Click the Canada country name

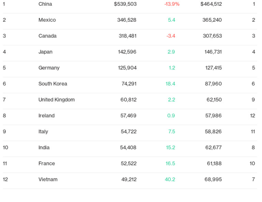[x=47, y=36]
